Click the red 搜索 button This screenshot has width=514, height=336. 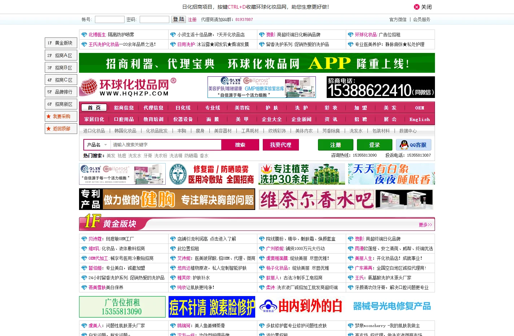(x=240, y=145)
